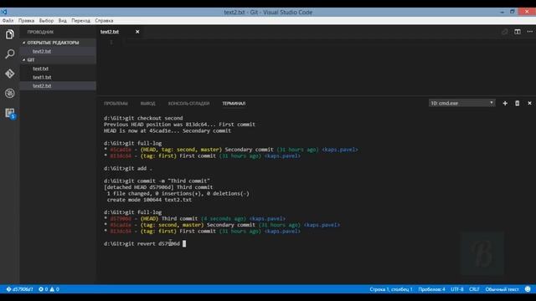Screen dimensions: 536x301
Task: Click the terminal prompt line git revert
Action: coord(145,243)
